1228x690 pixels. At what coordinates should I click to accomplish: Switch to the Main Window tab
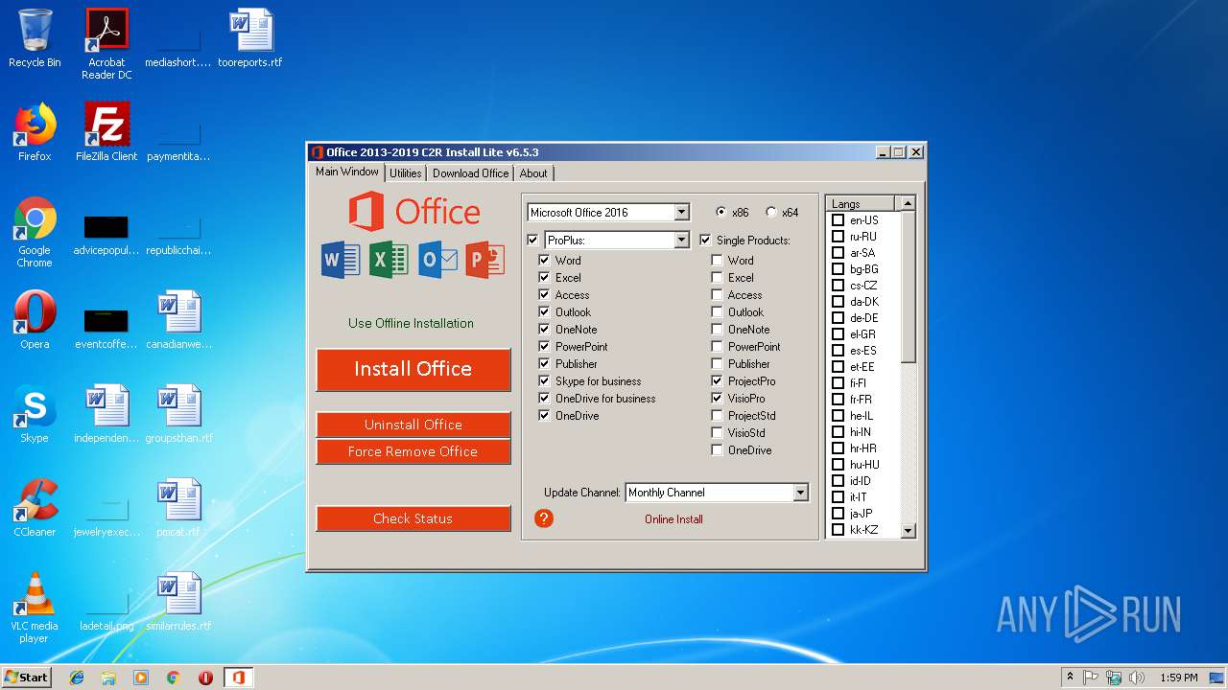point(347,172)
